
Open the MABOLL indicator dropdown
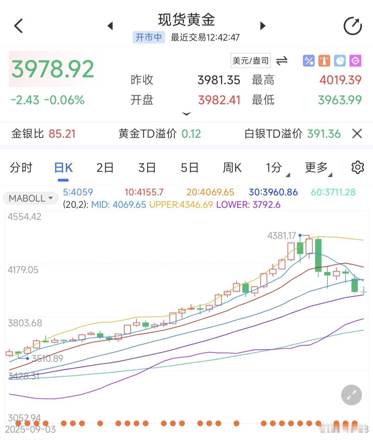[30, 198]
